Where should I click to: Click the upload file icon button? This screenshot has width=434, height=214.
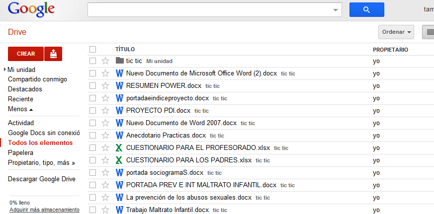[x=53, y=54]
